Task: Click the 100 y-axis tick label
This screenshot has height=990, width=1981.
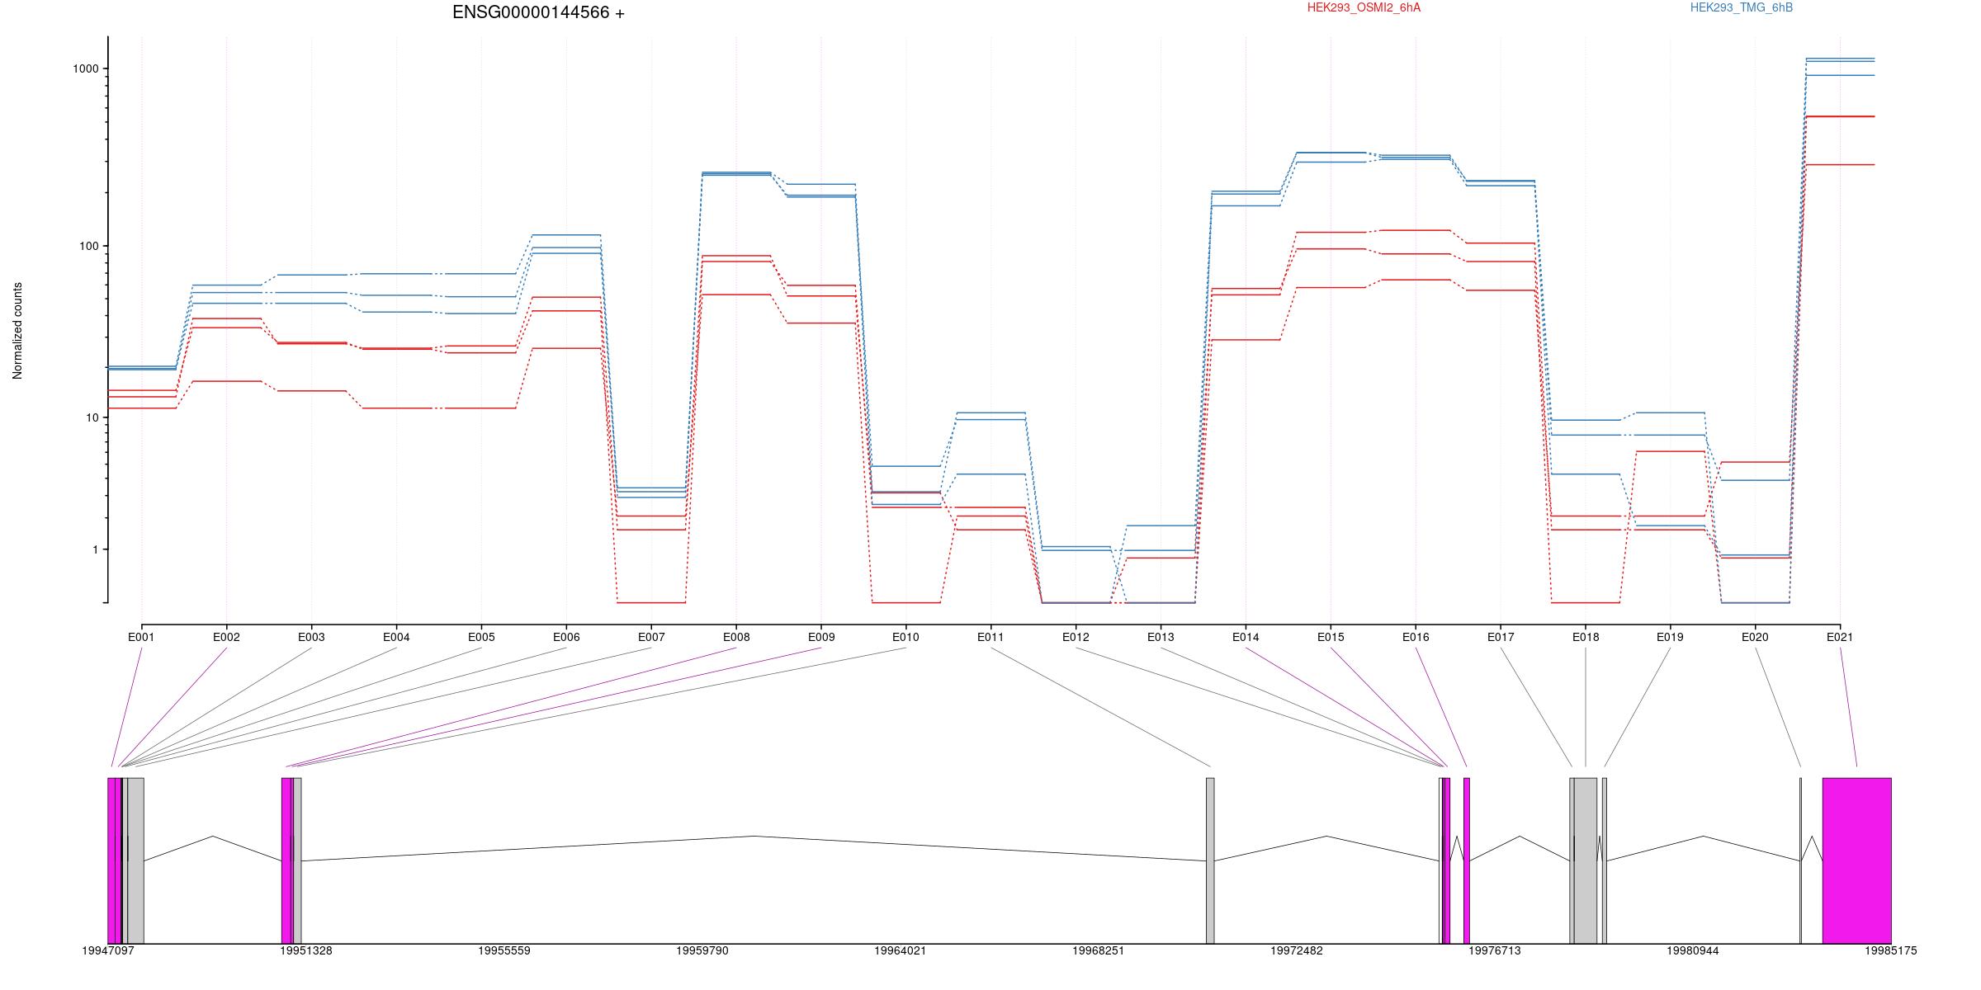Action: tap(89, 246)
